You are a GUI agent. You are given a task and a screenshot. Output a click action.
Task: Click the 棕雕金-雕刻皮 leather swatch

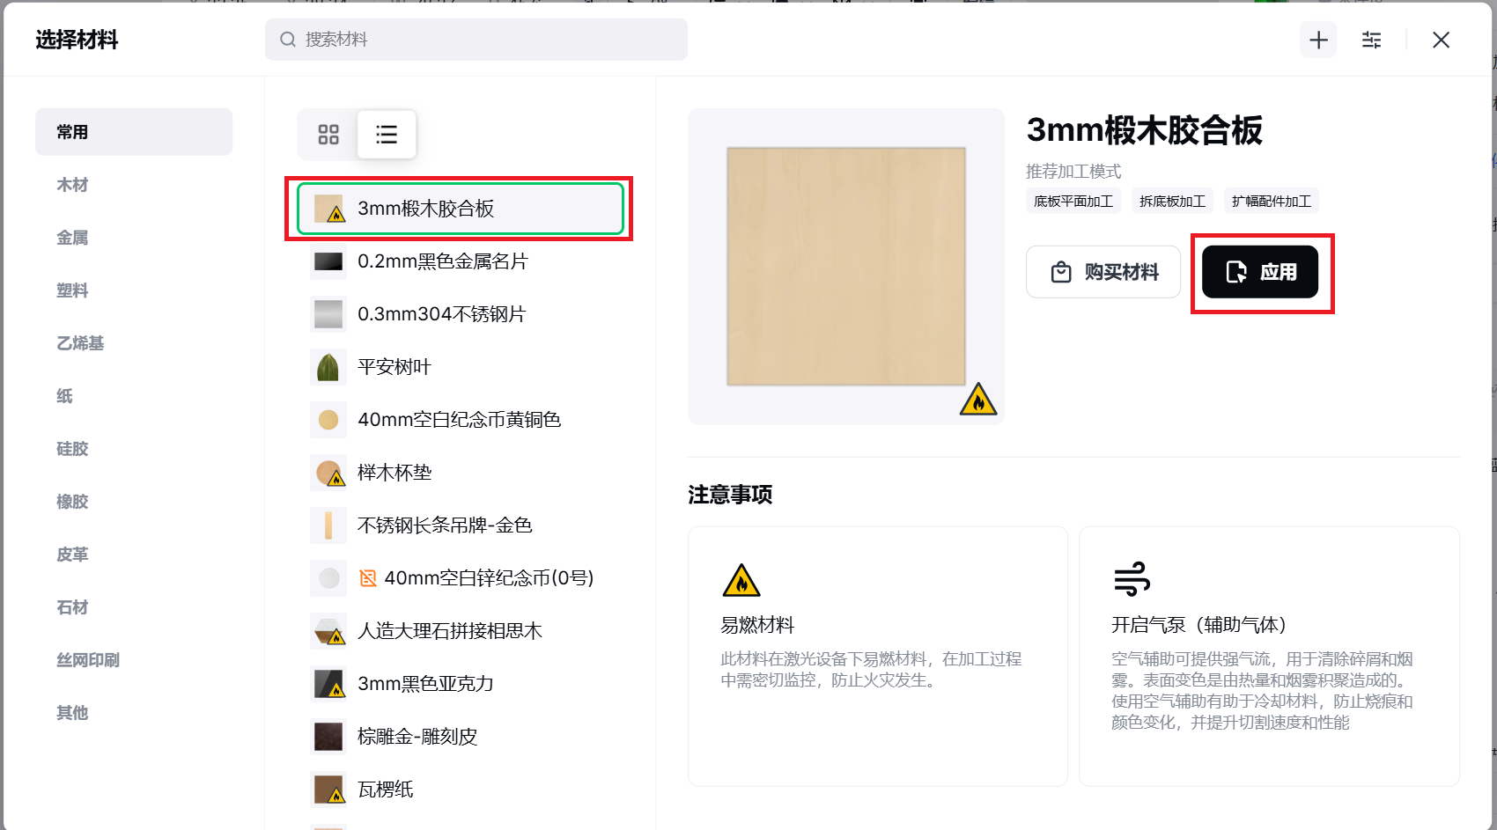coord(328,737)
